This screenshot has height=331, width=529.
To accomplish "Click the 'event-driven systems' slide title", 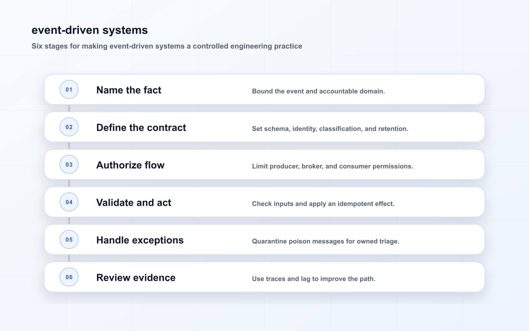I will [x=89, y=30].
